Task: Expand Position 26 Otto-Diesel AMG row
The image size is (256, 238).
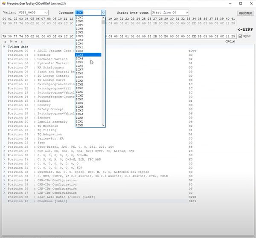Action: [4, 147]
